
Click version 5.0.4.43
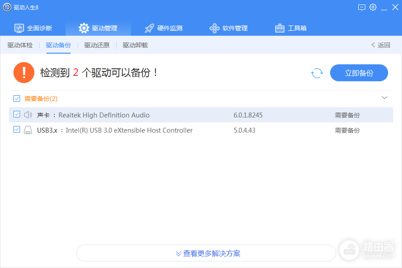[244, 130]
